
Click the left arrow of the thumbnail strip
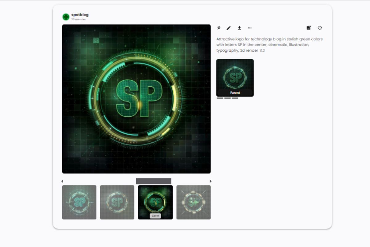coord(62,181)
